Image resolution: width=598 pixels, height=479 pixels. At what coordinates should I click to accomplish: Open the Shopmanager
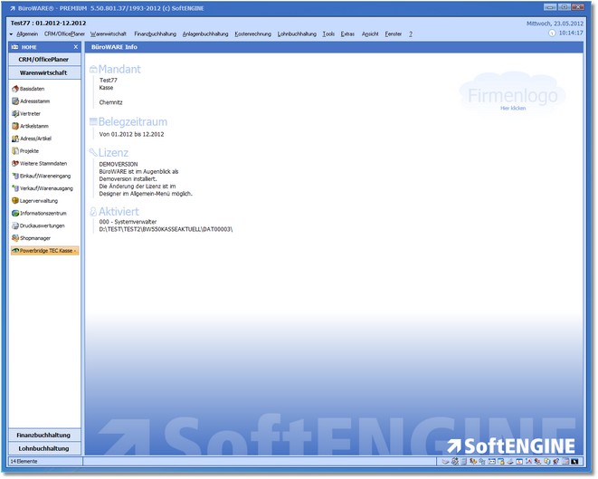(x=34, y=237)
